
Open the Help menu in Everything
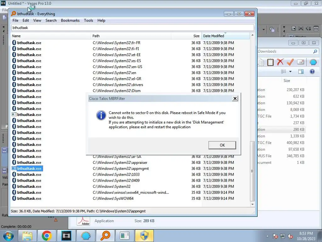tap(101, 20)
